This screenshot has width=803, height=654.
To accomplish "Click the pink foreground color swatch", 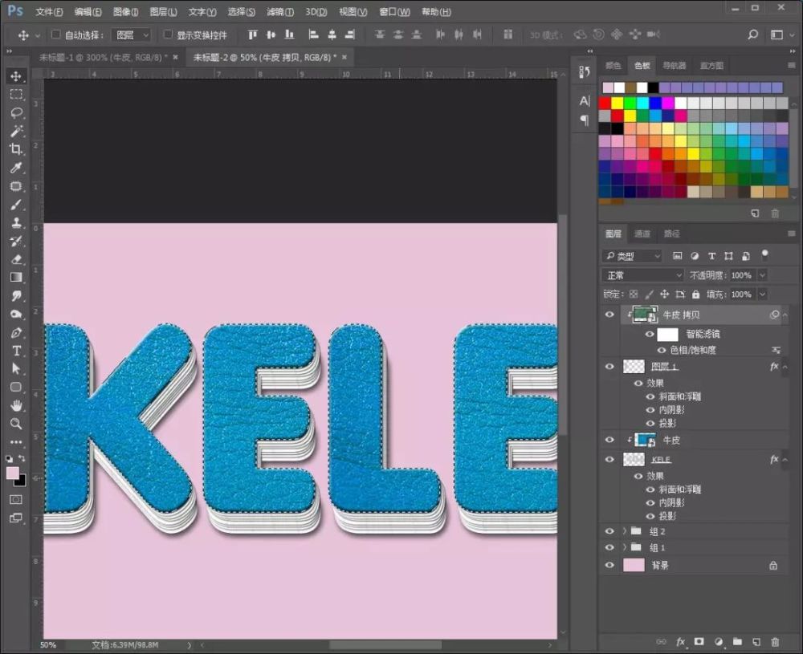I will click(x=12, y=473).
